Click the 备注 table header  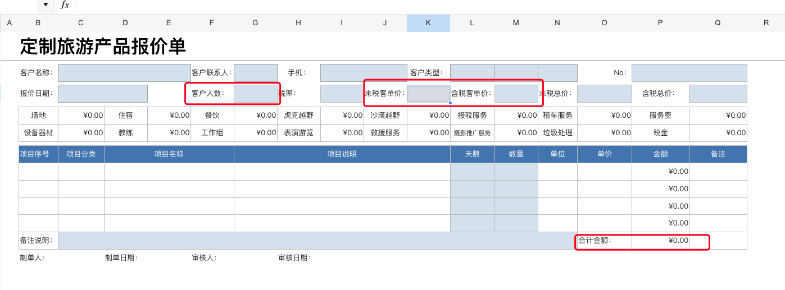point(718,154)
